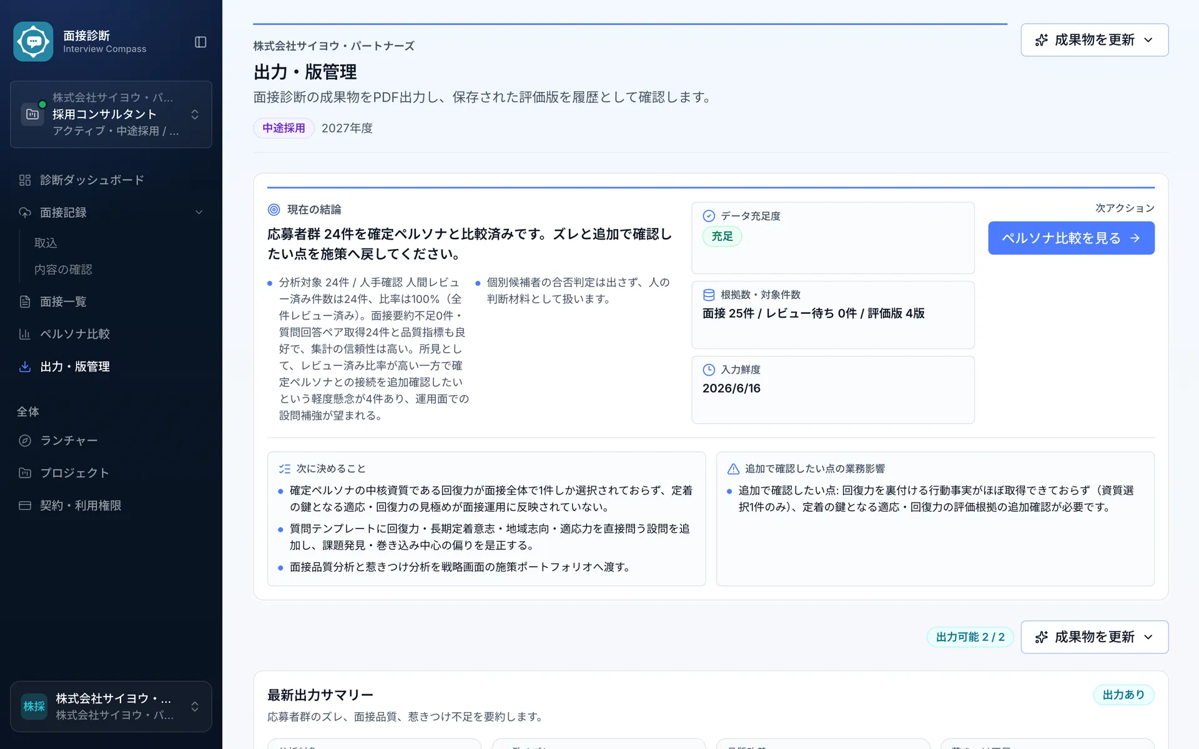
Task: Click text 面接 25件 / レビュー待ち 0件 / 評価版 4版
Action: tap(814, 313)
